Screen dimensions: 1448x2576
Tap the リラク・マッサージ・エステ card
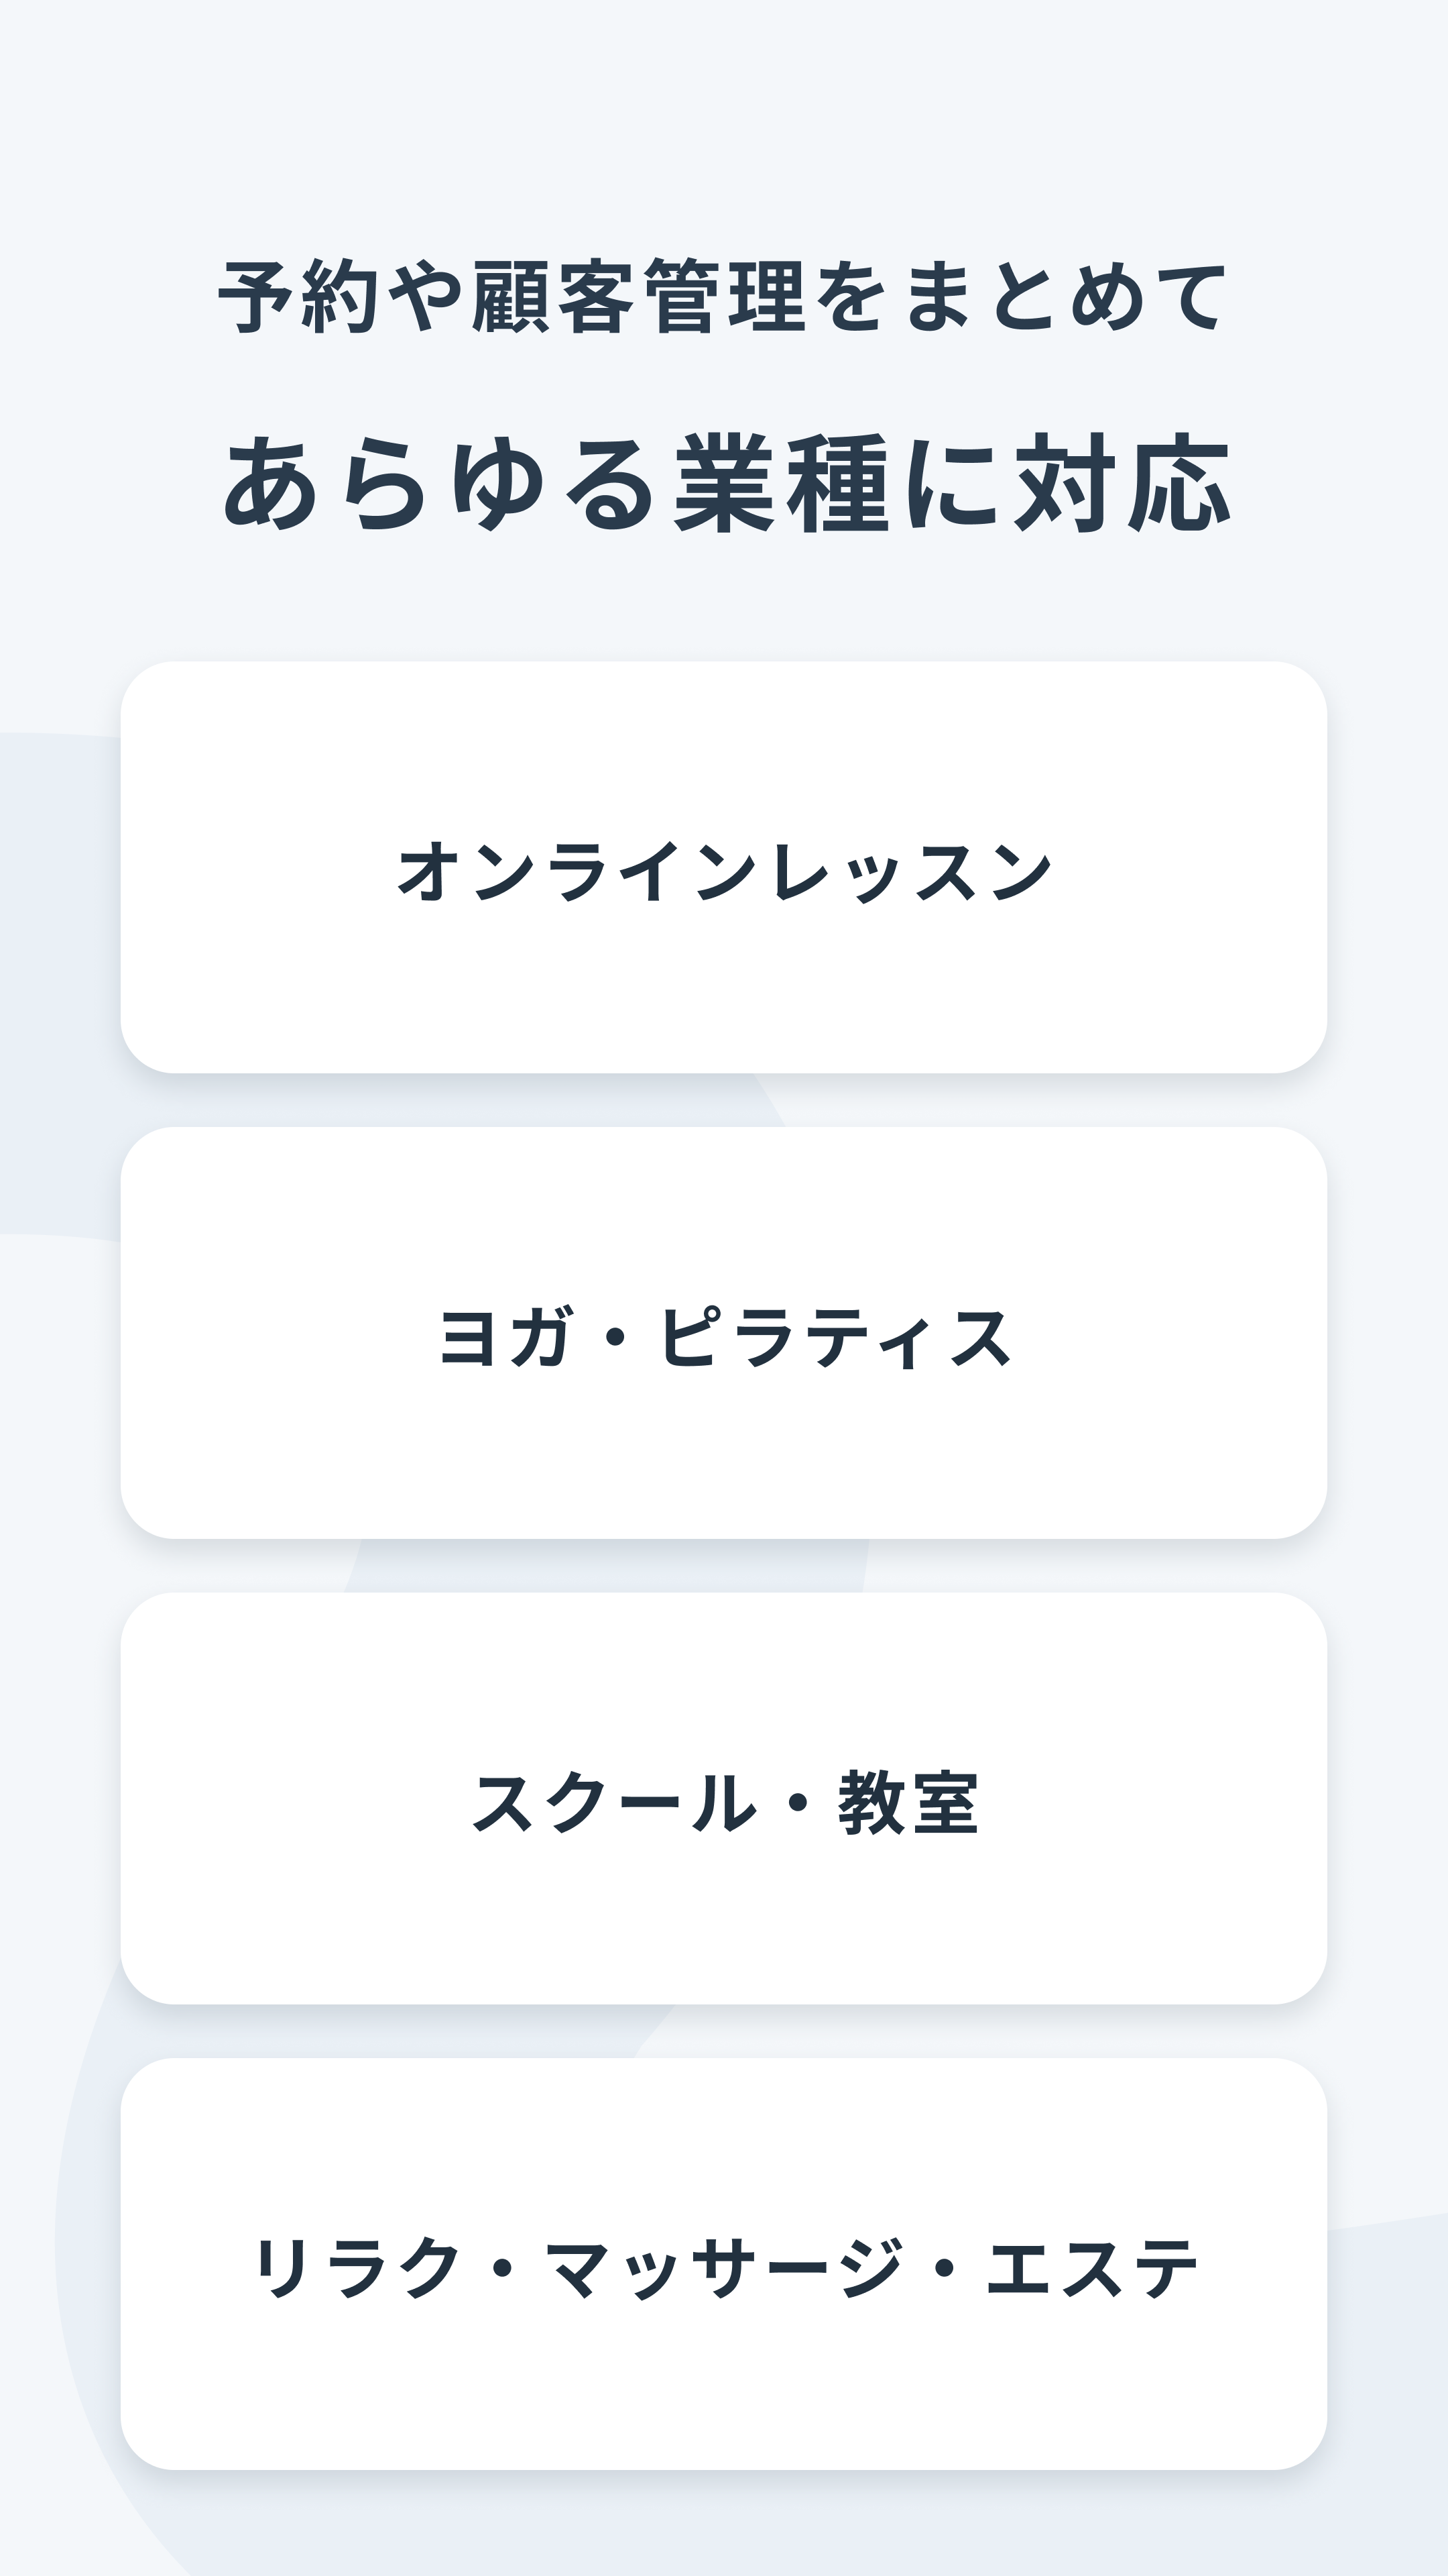[723, 2264]
